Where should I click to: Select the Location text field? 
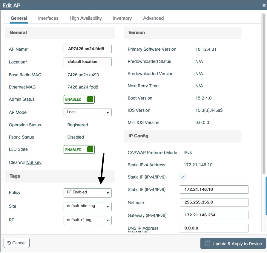point(87,62)
